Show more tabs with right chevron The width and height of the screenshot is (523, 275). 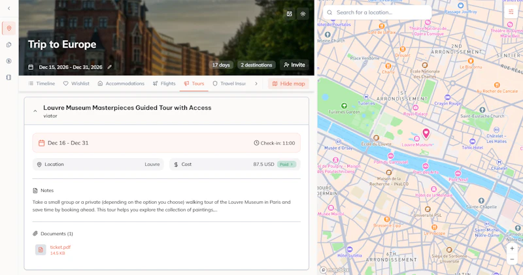pyautogui.click(x=256, y=84)
